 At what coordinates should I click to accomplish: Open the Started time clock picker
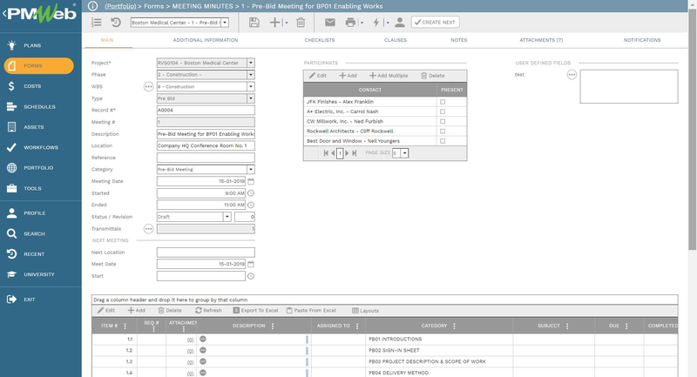click(x=251, y=193)
